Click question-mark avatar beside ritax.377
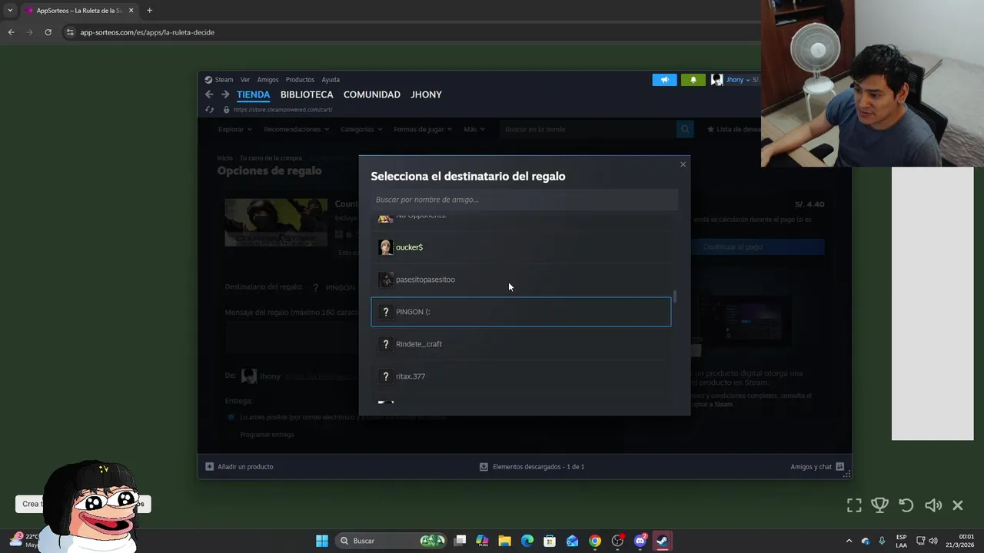The image size is (984, 553). pos(386,376)
